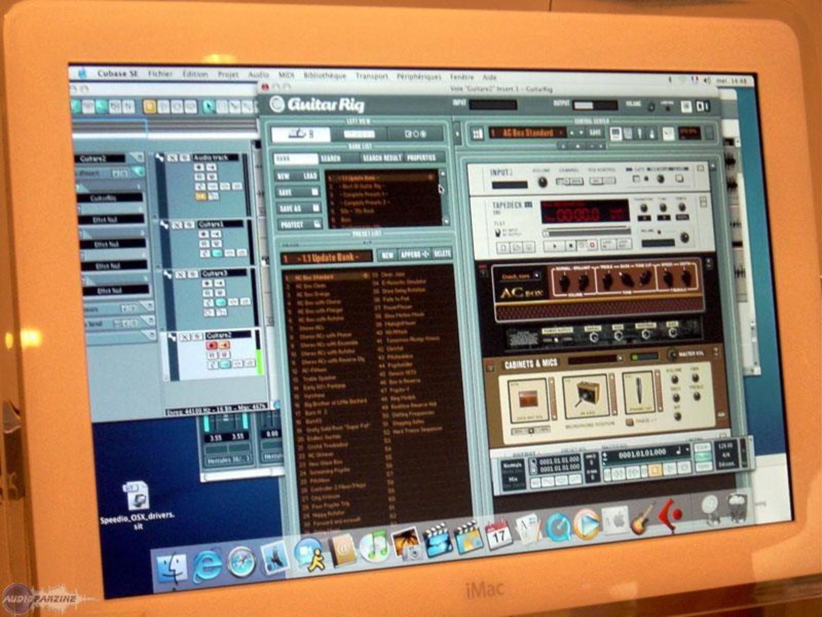The height and width of the screenshot is (617, 822).
Task: Open Finder from the Dock
Action: (x=171, y=567)
